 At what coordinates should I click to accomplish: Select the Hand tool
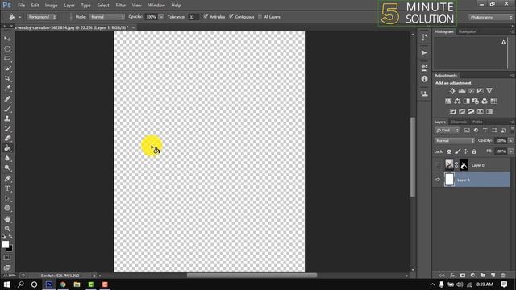pos(7,219)
